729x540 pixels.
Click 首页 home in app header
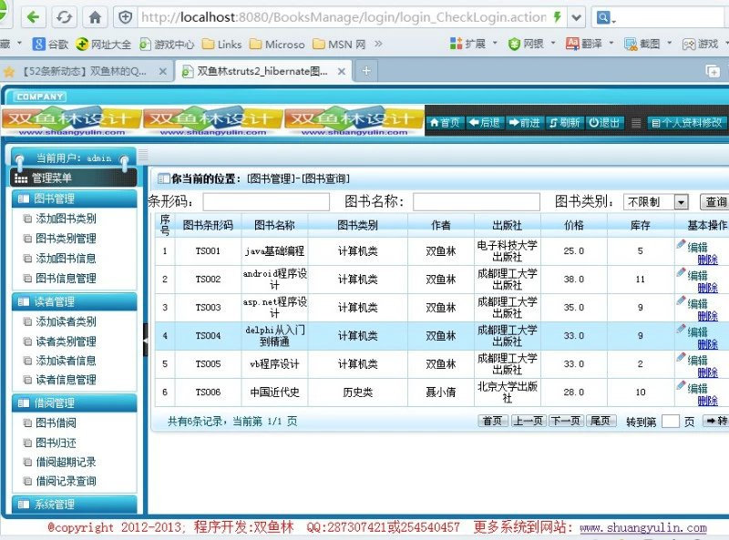click(445, 123)
